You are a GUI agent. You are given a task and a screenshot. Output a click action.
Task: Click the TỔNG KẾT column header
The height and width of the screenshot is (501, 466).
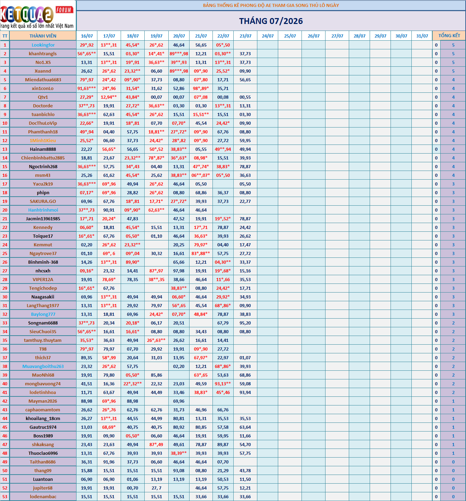tap(449, 36)
